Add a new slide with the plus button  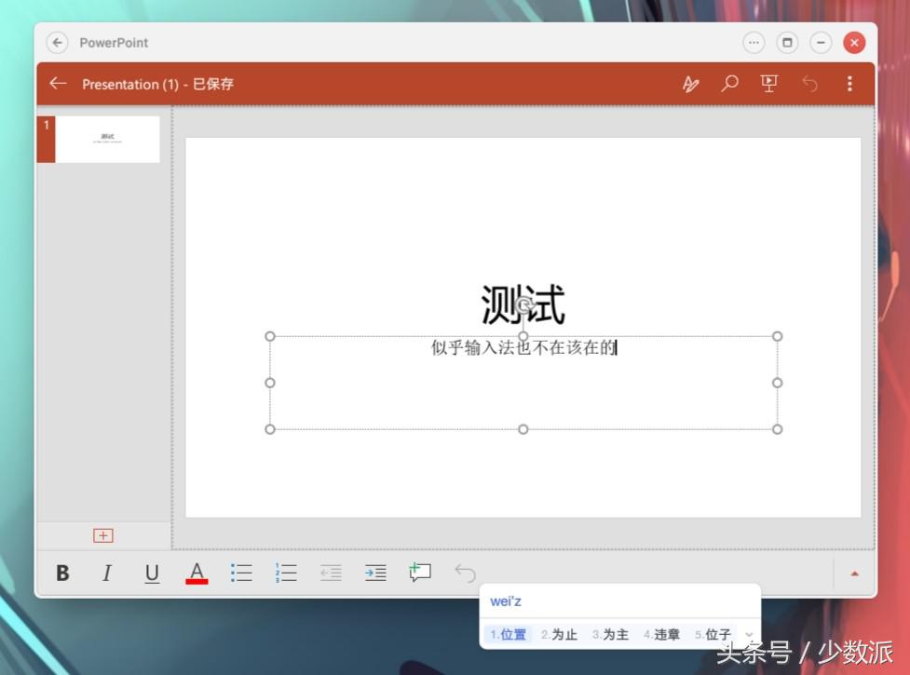click(x=102, y=534)
